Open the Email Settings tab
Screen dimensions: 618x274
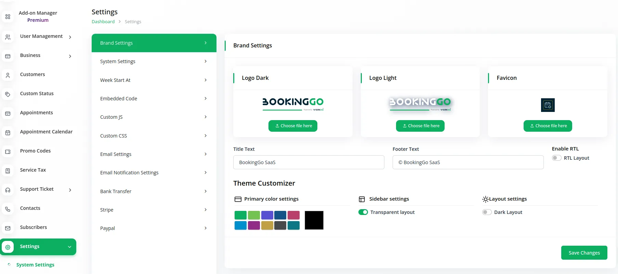coord(154,154)
